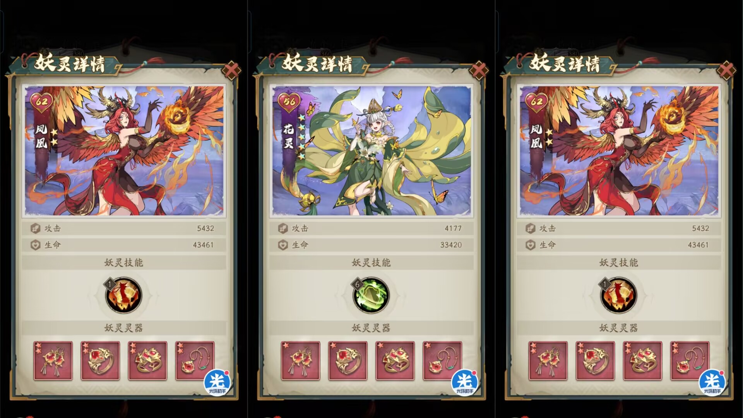743x418 pixels.
Task: Open the green skill icon of 花灵
Action: [x=371, y=295]
